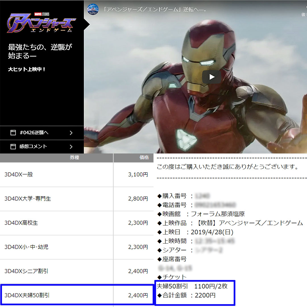Open the #0426逆襲へ menu item
Screen dimensions: 307x307
pyautogui.click(x=42, y=133)
